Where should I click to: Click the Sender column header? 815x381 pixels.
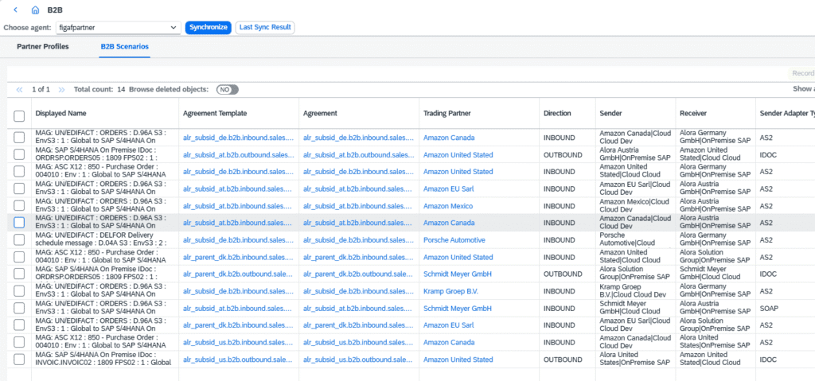click(x=610, y=113)
